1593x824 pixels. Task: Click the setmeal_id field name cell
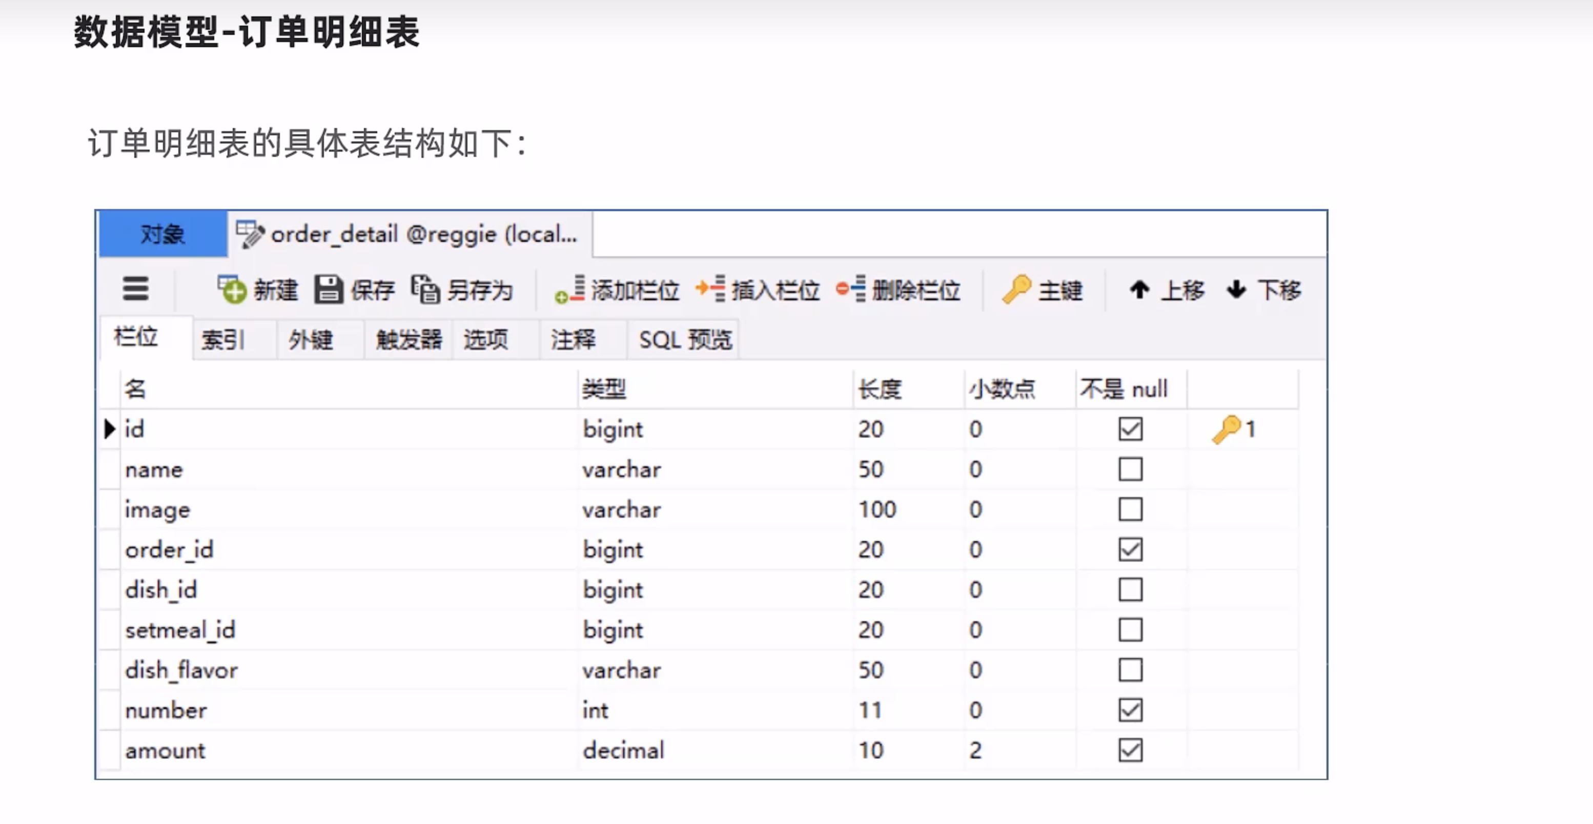tap(180, 630)
